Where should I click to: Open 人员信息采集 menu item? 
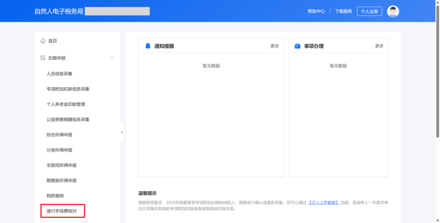click(59, 74)
